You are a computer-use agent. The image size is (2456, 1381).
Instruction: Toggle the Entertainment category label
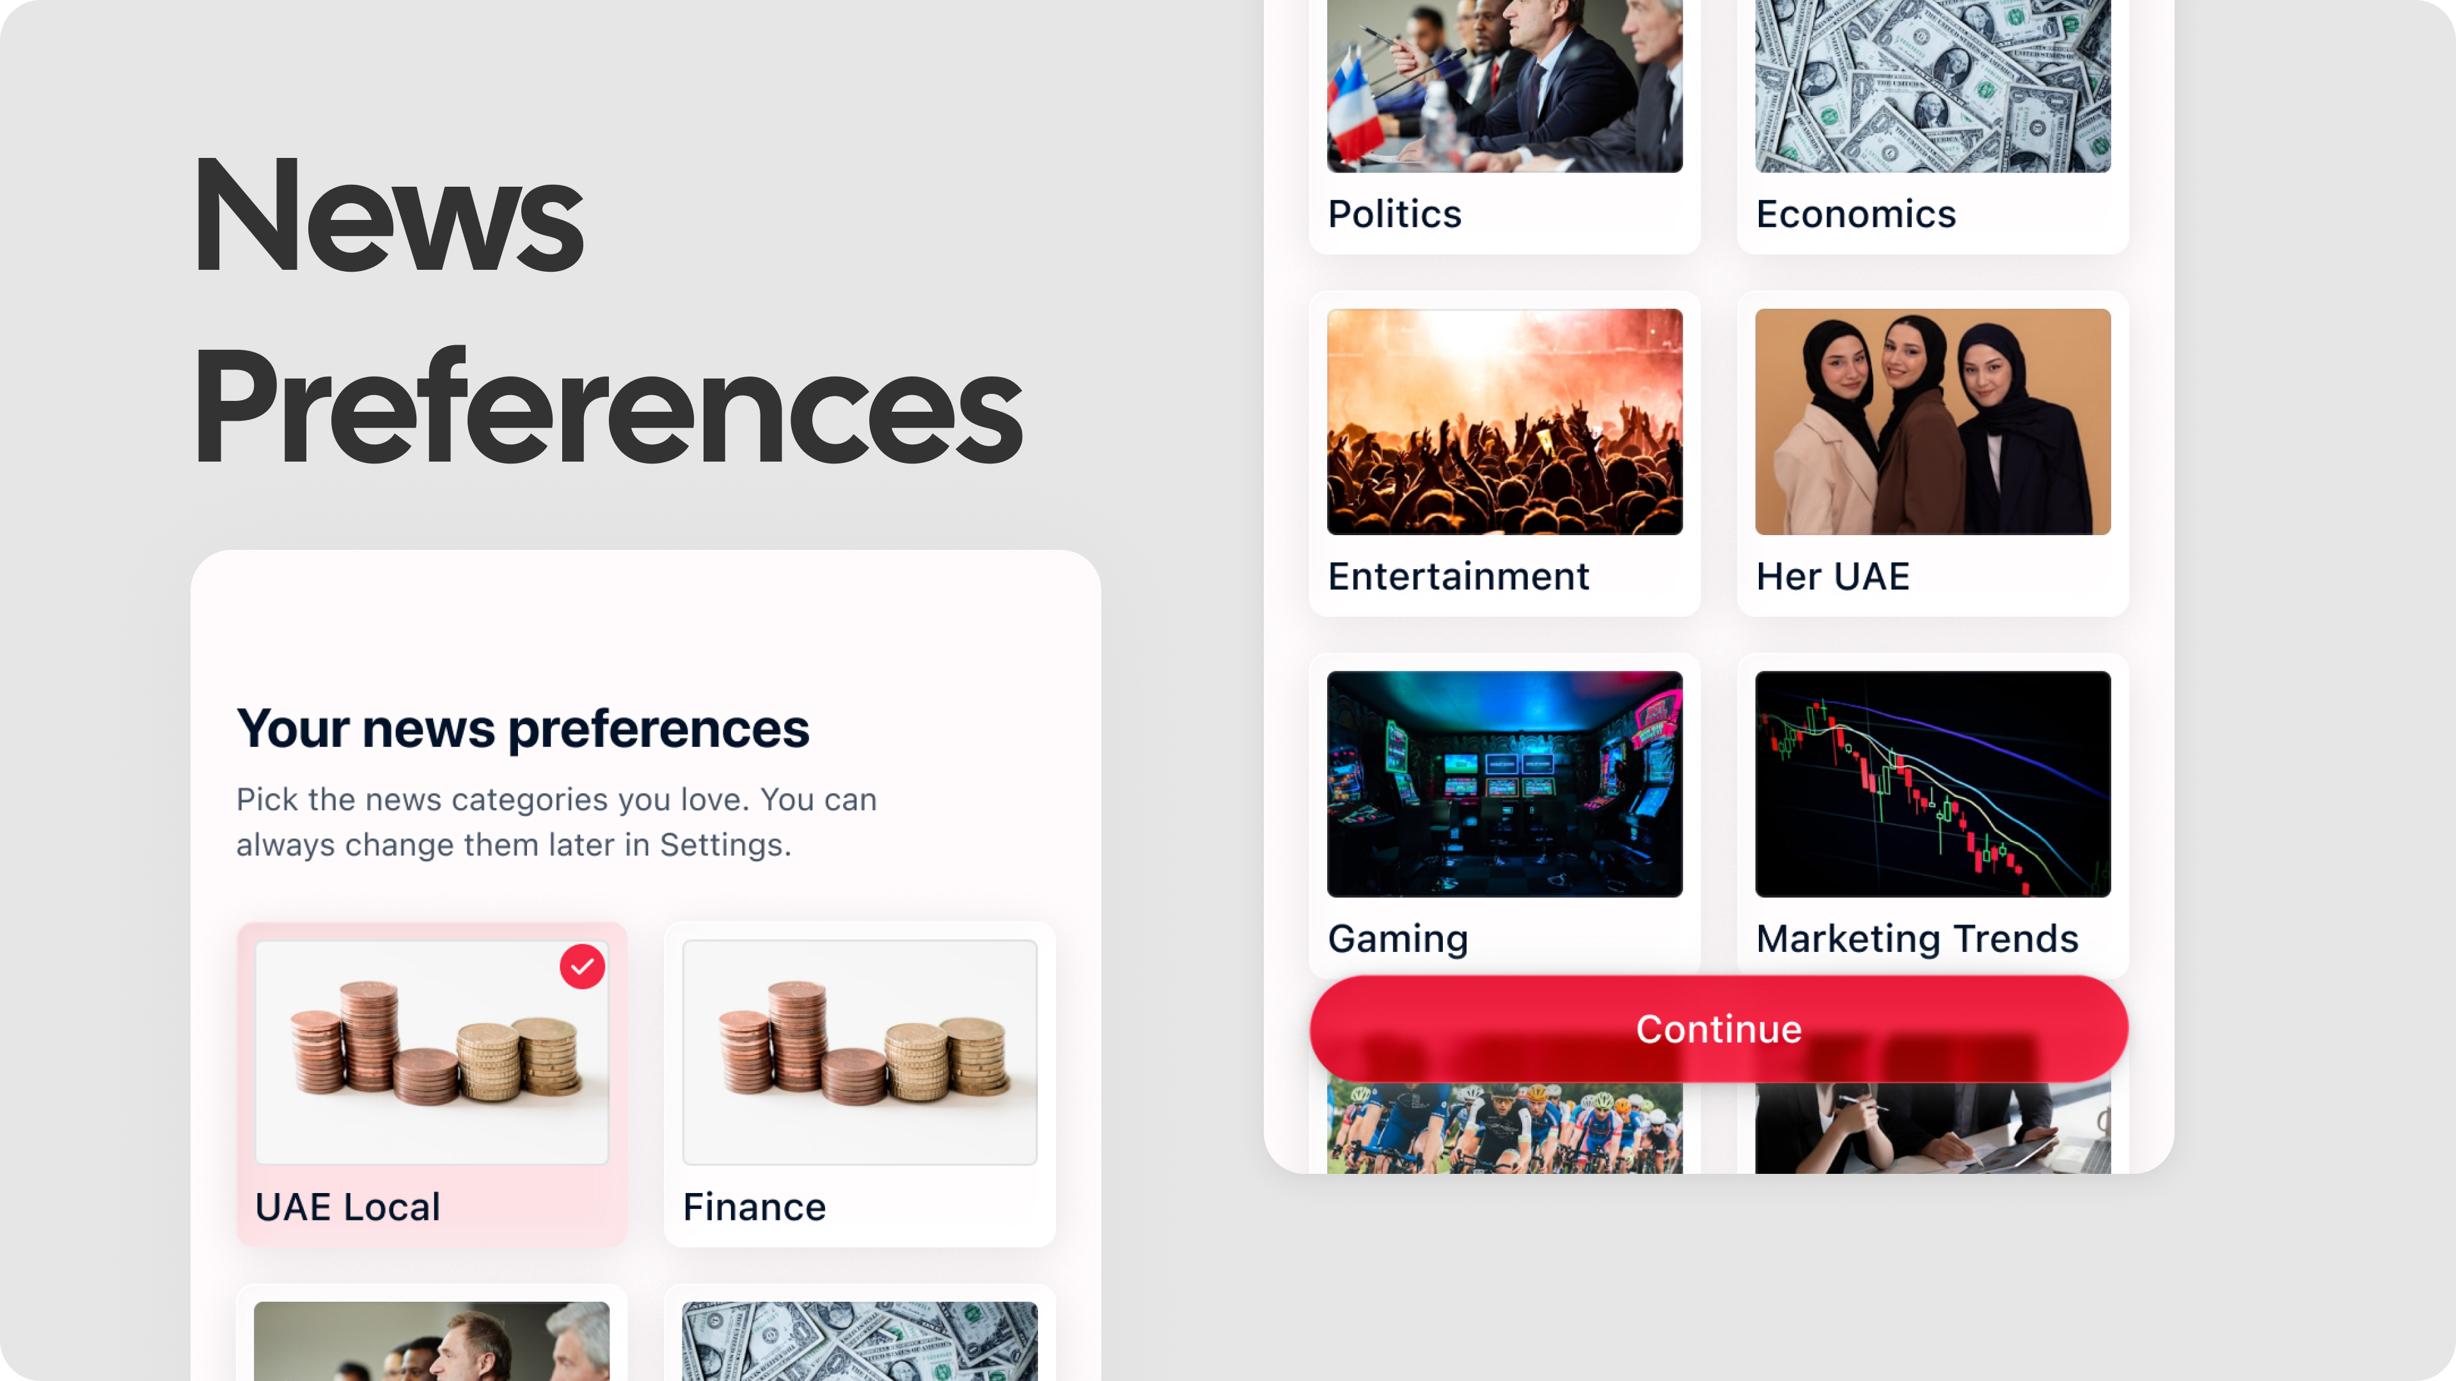(x=1458, y=577)
